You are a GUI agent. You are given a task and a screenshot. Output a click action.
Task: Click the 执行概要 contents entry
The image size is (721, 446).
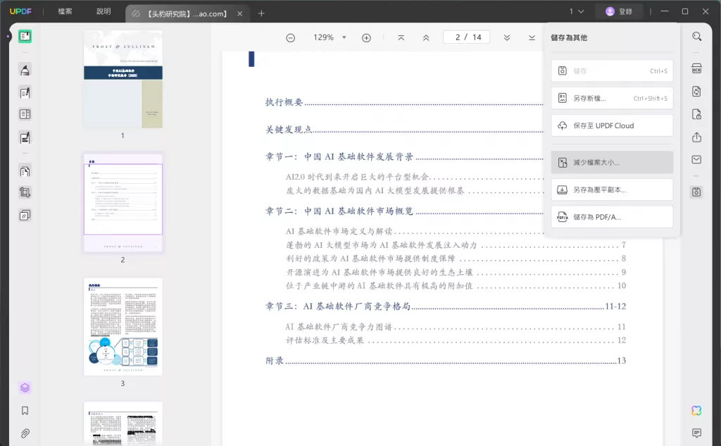[x=284, y=102]
